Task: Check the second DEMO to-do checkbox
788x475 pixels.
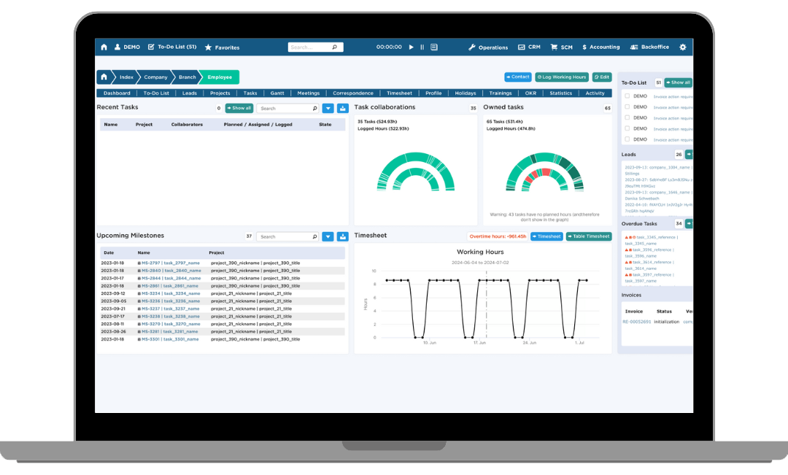Action: pos(627,107)
